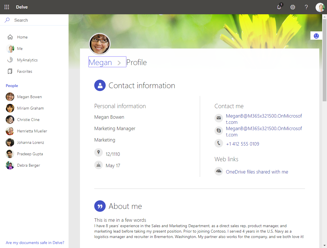Open Miriam Graham's profile thumbnail
This screenshot has height=248, width=327.
pyautogui.click(x=10, y=108)
